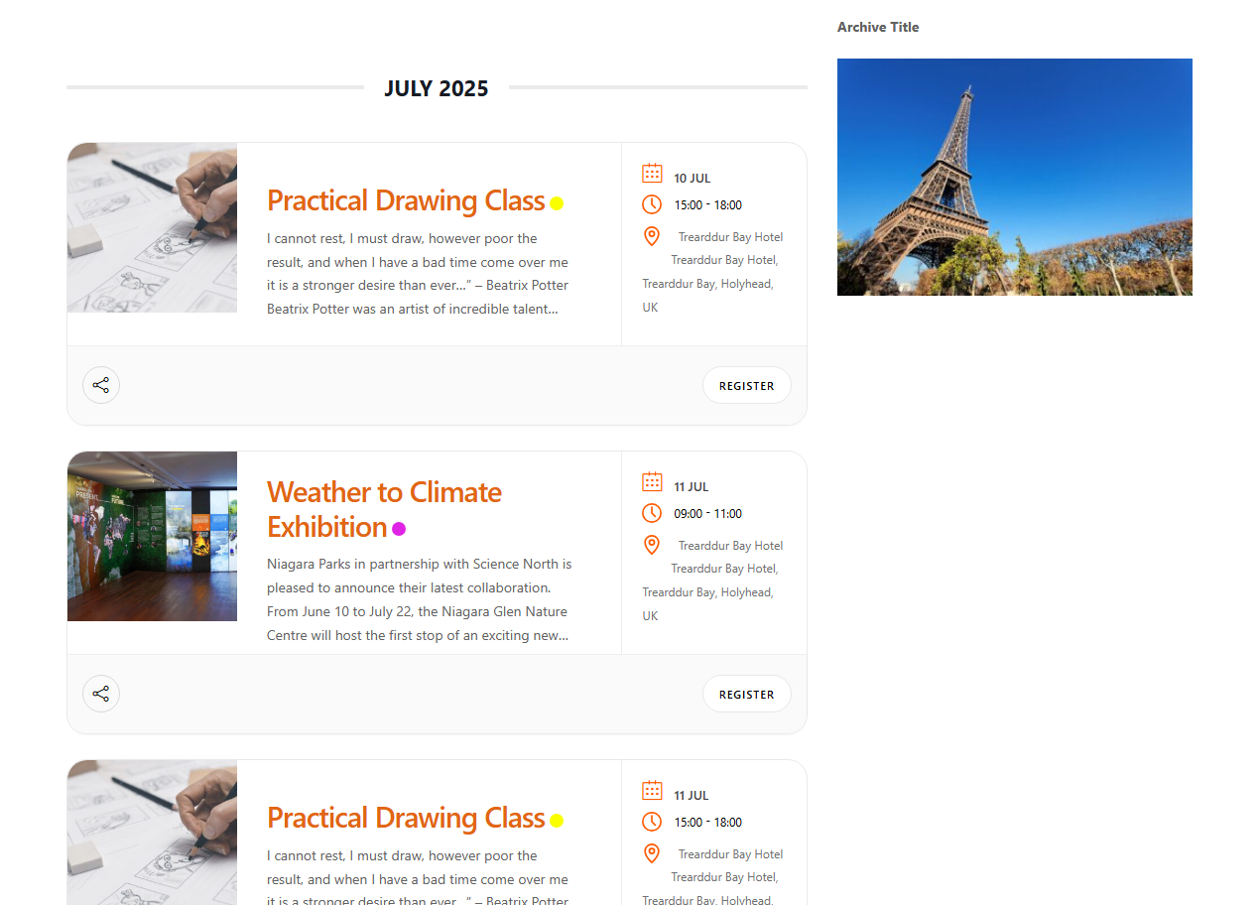Click the exhibition hall thumbnail image

coord(152,537)
